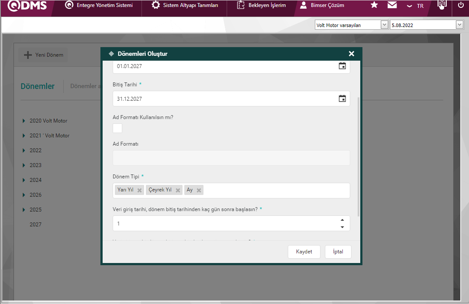Expand 2020 Volt Motor tree node

24,121
